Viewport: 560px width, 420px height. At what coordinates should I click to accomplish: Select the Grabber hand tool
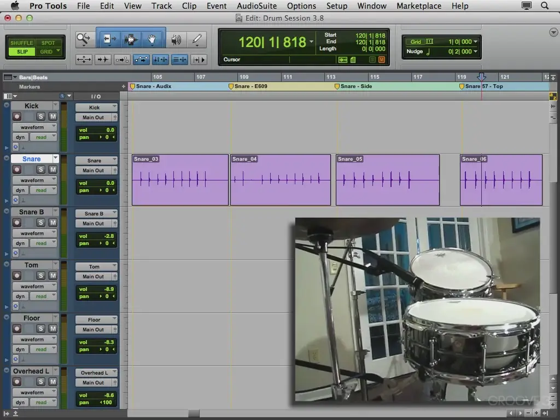[152, 39]
